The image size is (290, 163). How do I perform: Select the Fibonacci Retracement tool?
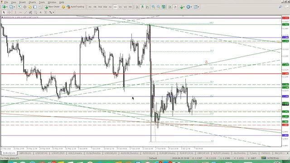point(35,12)
